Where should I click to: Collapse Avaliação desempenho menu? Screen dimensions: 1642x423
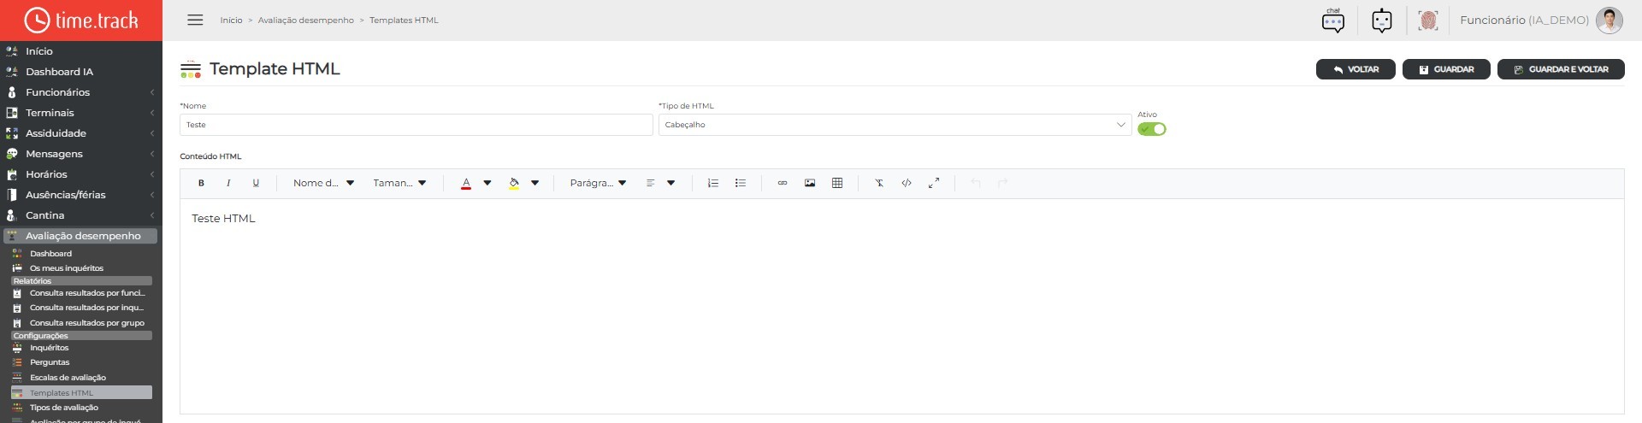point(80,236)
